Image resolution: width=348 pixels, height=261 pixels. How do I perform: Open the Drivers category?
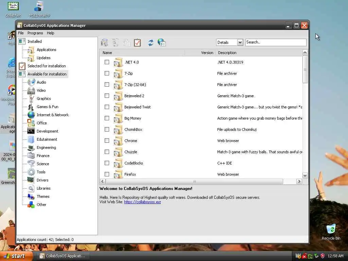click(42, 180)
